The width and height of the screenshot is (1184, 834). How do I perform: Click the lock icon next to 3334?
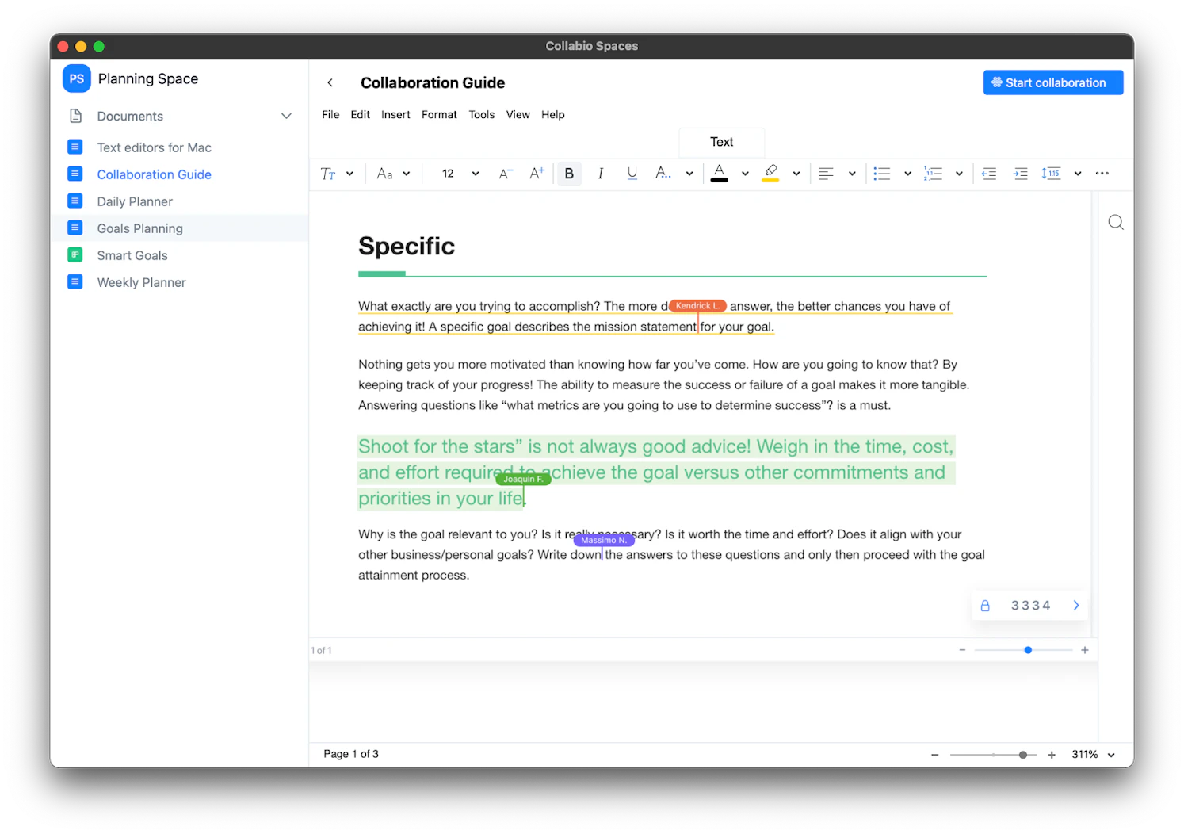[x=985, y=606]
